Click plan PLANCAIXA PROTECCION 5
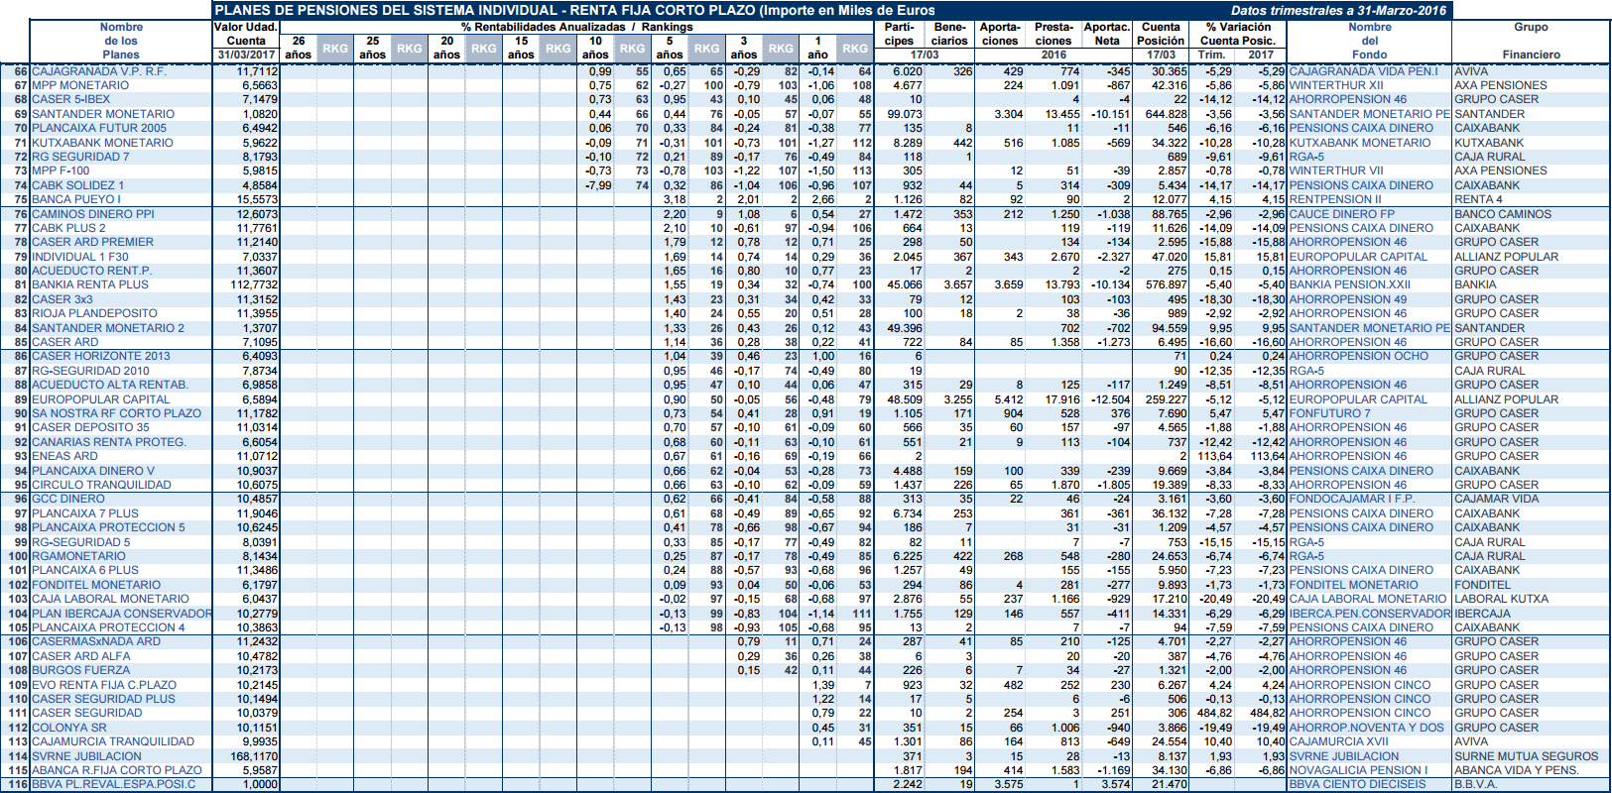 click(x=108, y=527)
